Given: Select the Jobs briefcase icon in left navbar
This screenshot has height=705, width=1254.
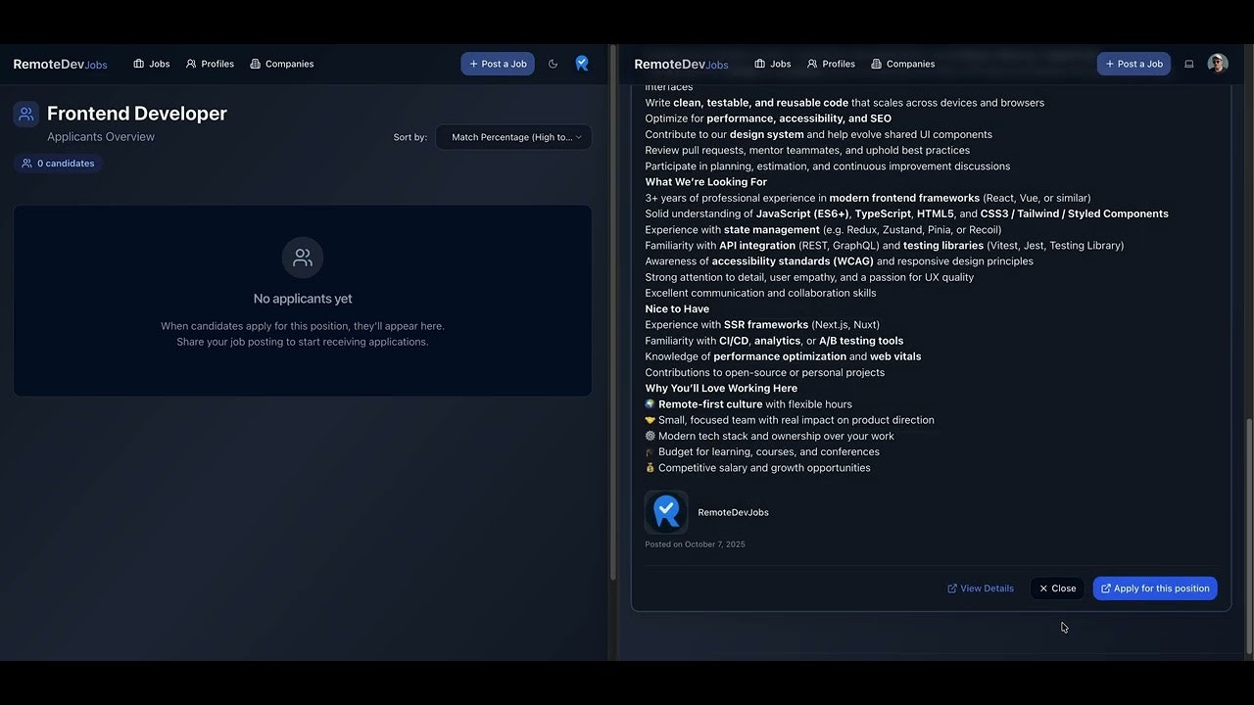Looking at the screenshot, I should point(138,64).
